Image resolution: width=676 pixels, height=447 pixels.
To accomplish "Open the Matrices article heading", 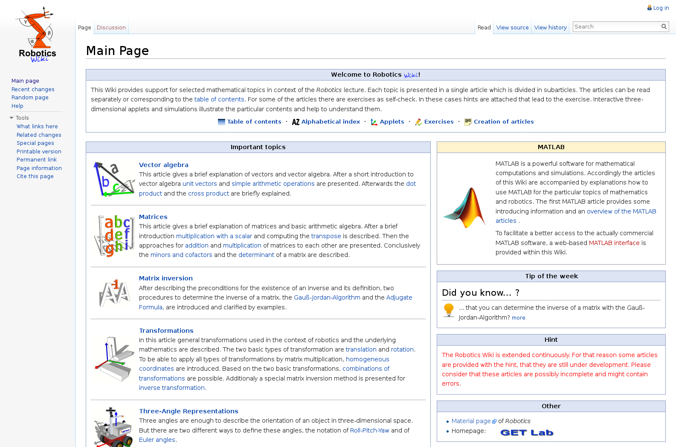I will point(153,217).
